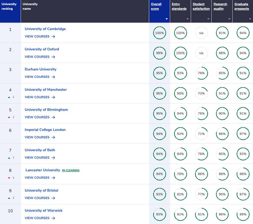Click Warwick overall score 93% circle
The image size is (253, 224).
tap(159, 214)
